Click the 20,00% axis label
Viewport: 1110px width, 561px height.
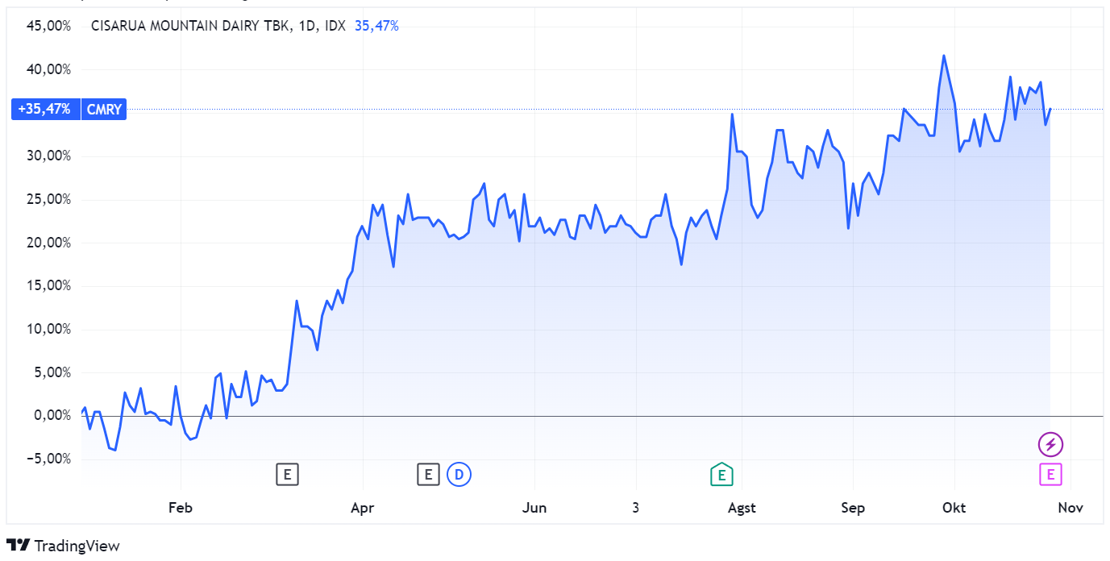point(49,243)
